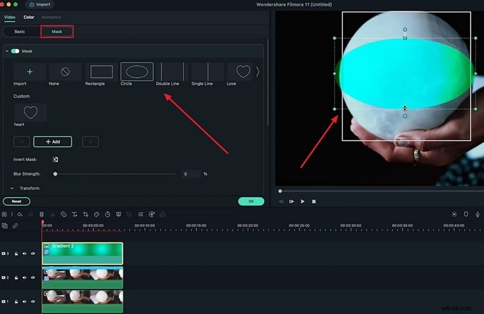Lock track 2
The height and width of the screenshot is (314, 484).
point(16,278)
